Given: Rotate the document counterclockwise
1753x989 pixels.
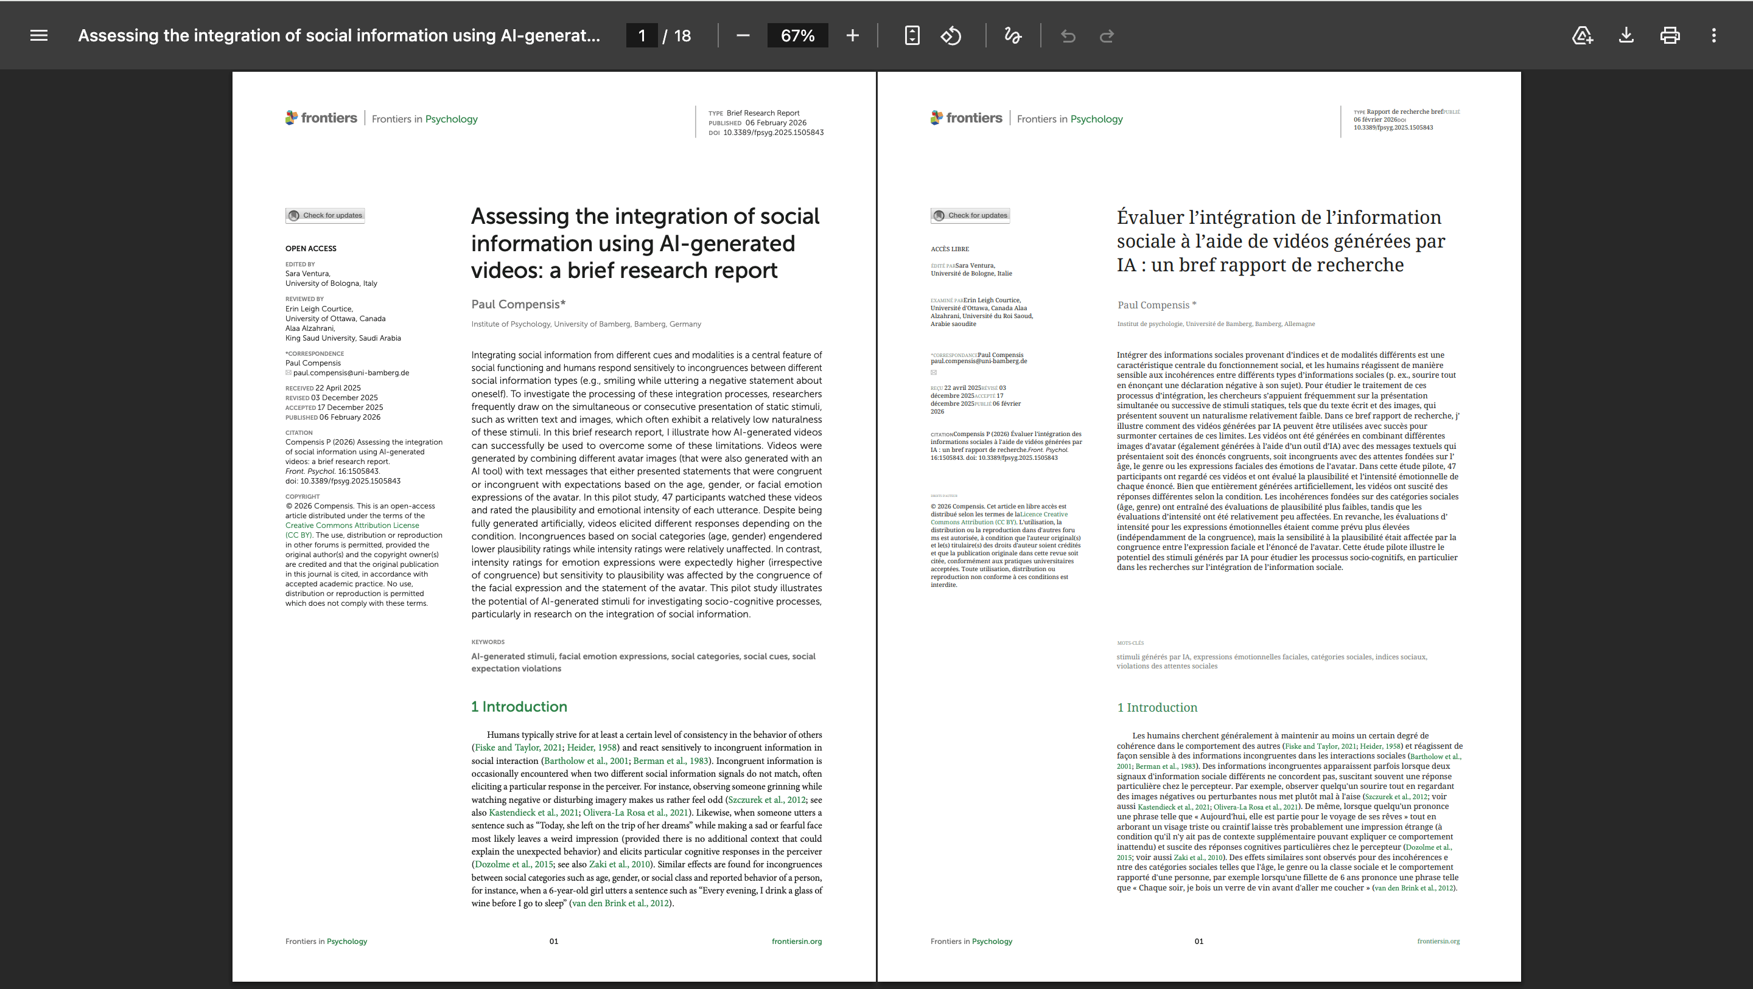Looking at the screenshot, I should [951, 35].
